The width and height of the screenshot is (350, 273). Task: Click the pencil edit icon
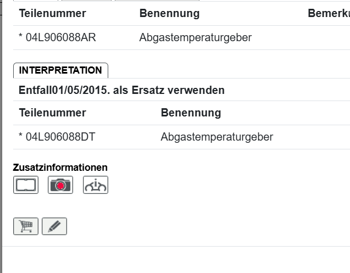[x=54, y=226]
